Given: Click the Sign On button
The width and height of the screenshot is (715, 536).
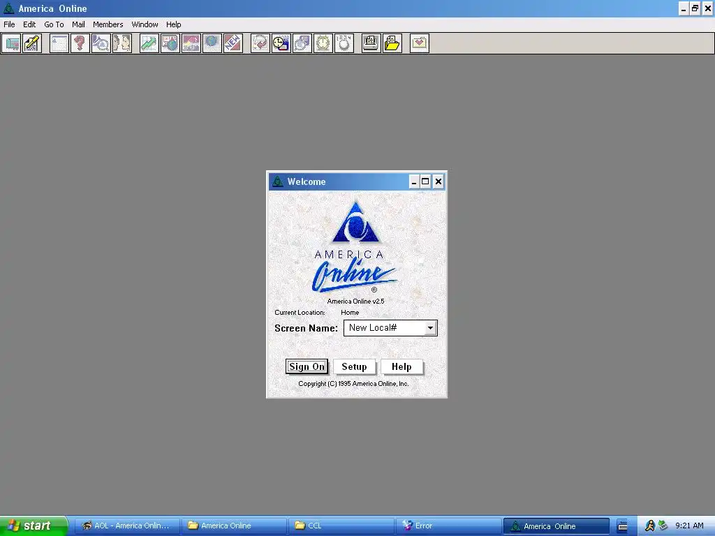Looking at the screenshot, I should click(x=307, y=366).
